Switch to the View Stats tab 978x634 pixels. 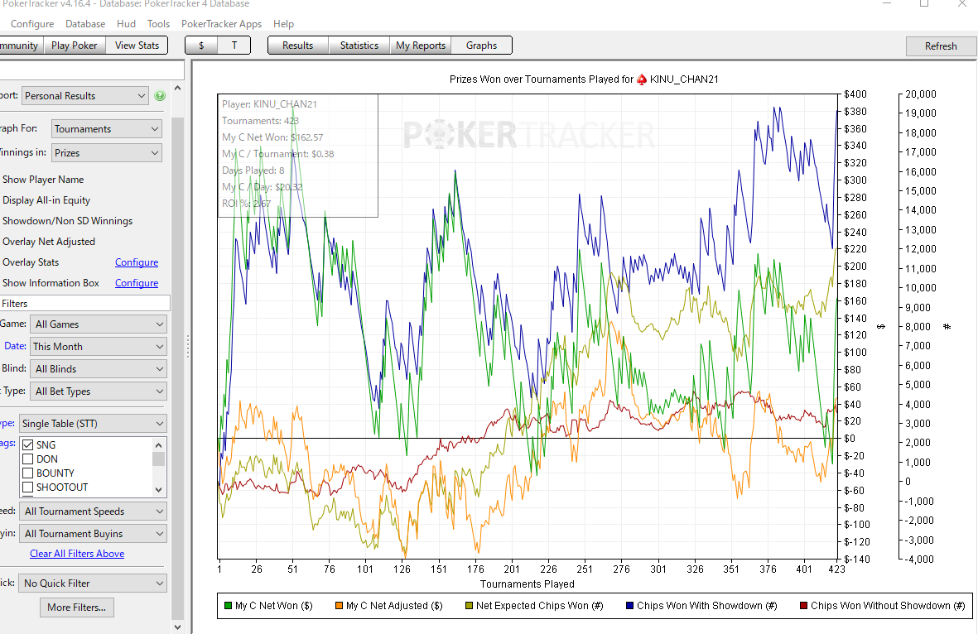point(137,46)
